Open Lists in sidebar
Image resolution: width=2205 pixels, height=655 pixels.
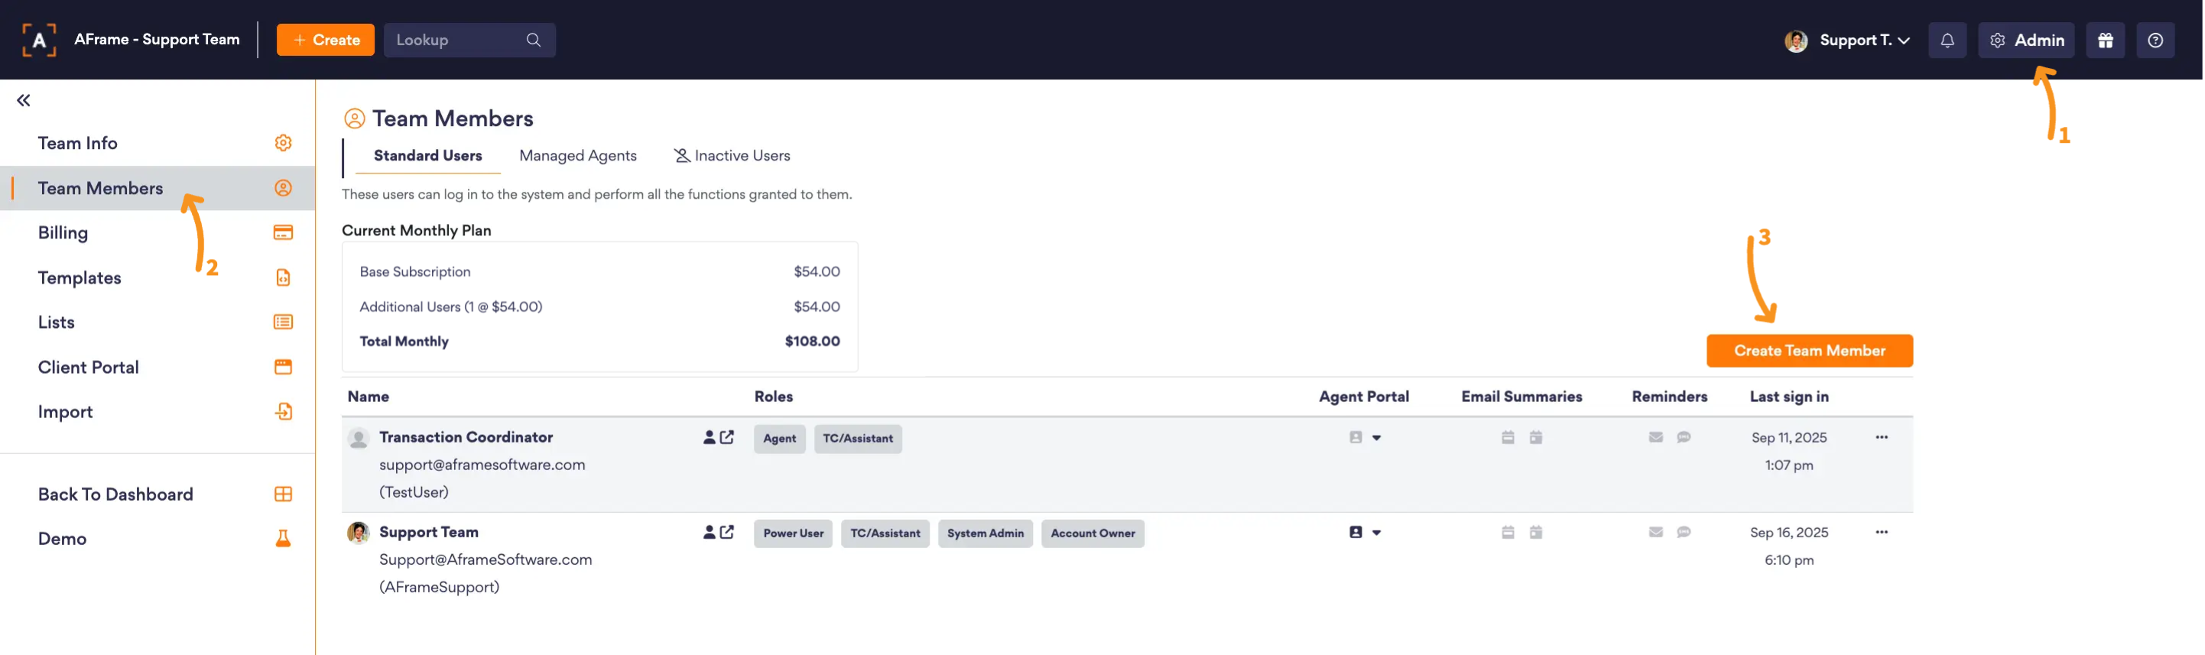[158, 322]
